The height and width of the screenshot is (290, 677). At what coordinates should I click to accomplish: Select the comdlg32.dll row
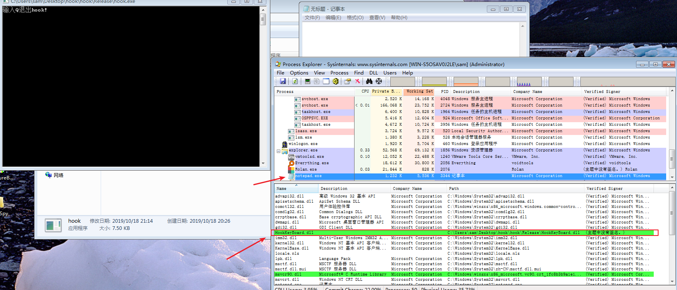coord(464,212)
